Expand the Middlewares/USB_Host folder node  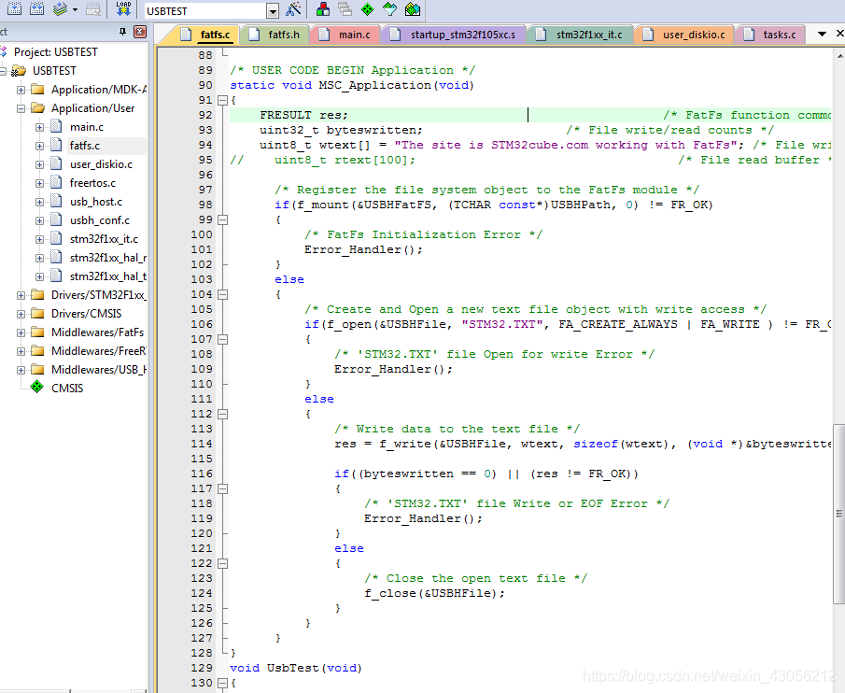click(x=21, y=370)
